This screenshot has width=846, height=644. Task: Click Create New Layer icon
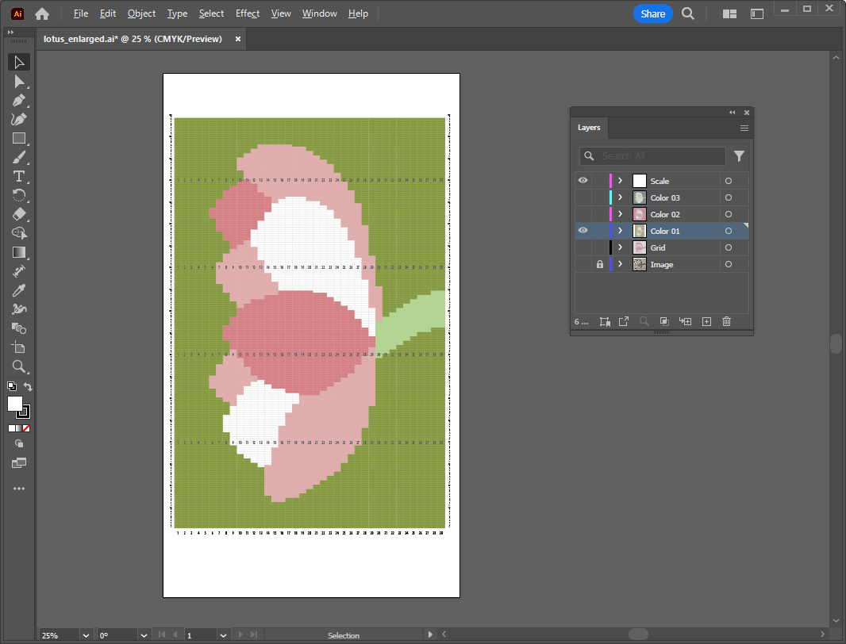(706, 321)
